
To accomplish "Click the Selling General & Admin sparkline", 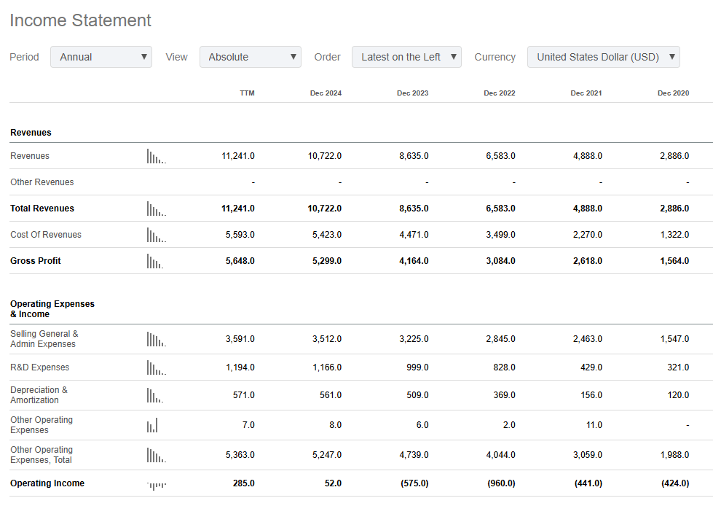I will 156,339.
